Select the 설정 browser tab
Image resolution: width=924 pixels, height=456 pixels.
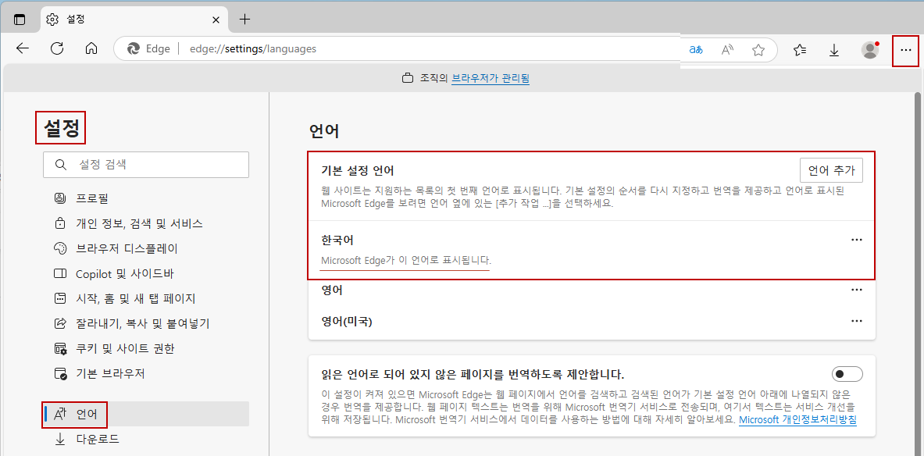[x=134, y=20]
